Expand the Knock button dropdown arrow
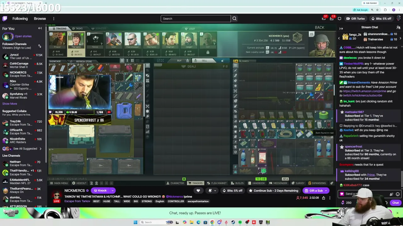This screenshot has width=403, height=226. coord(112,191)
